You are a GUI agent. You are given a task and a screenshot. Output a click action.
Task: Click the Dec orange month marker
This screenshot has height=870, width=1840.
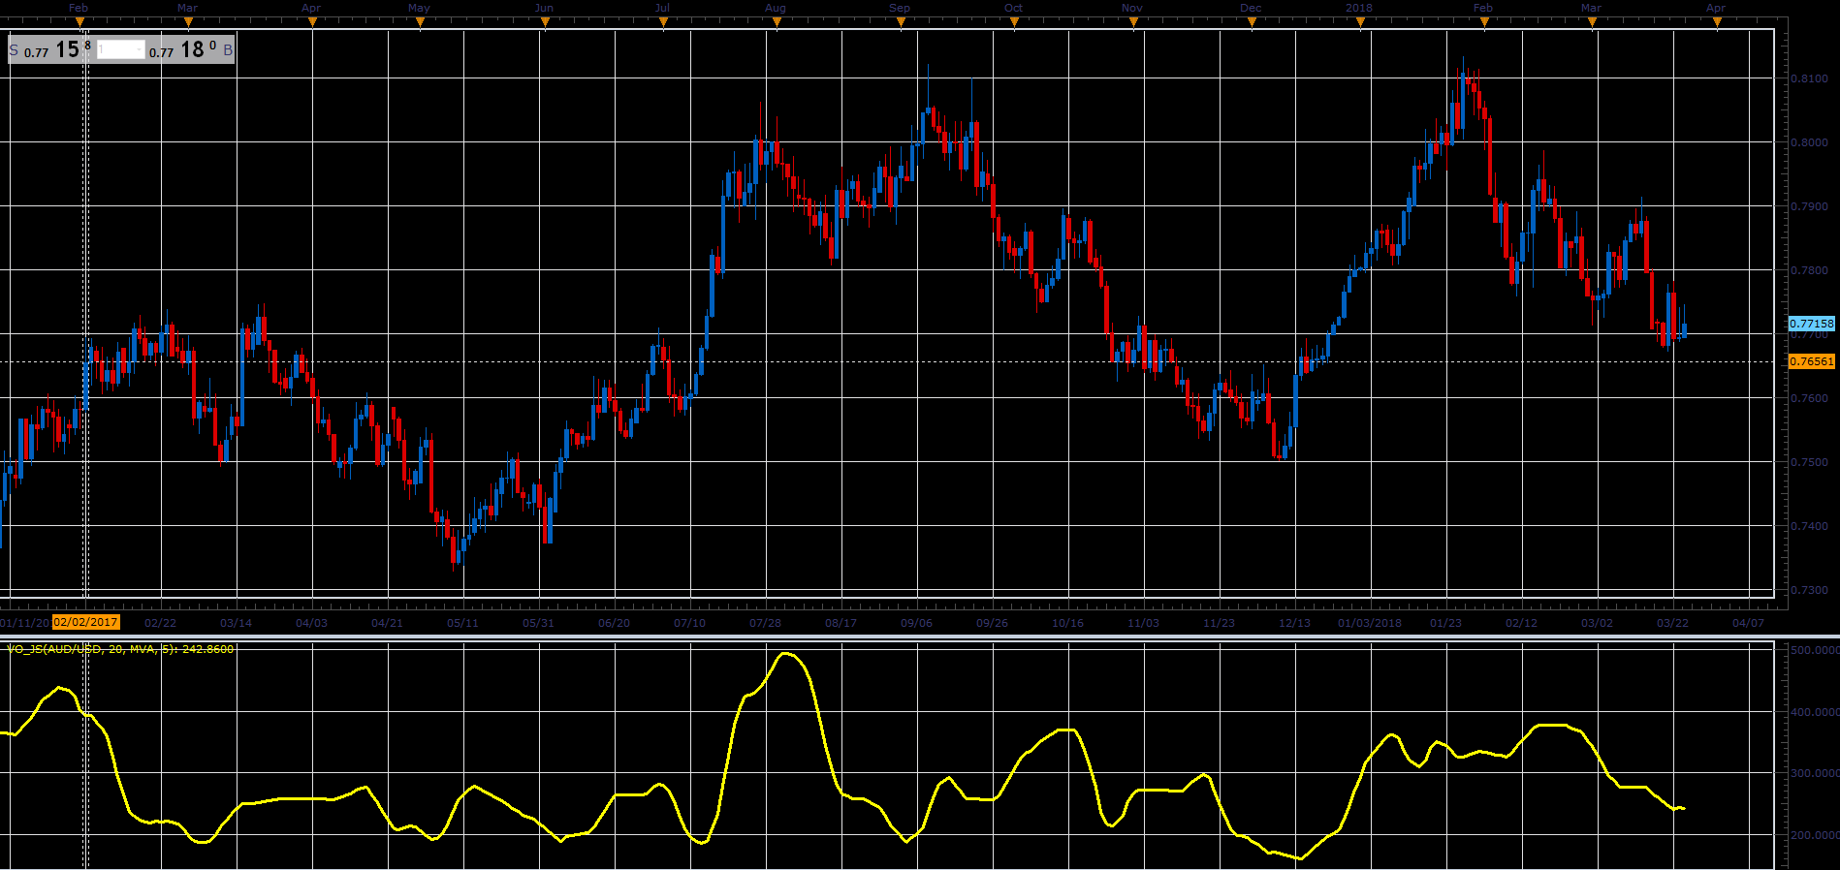1252,23
